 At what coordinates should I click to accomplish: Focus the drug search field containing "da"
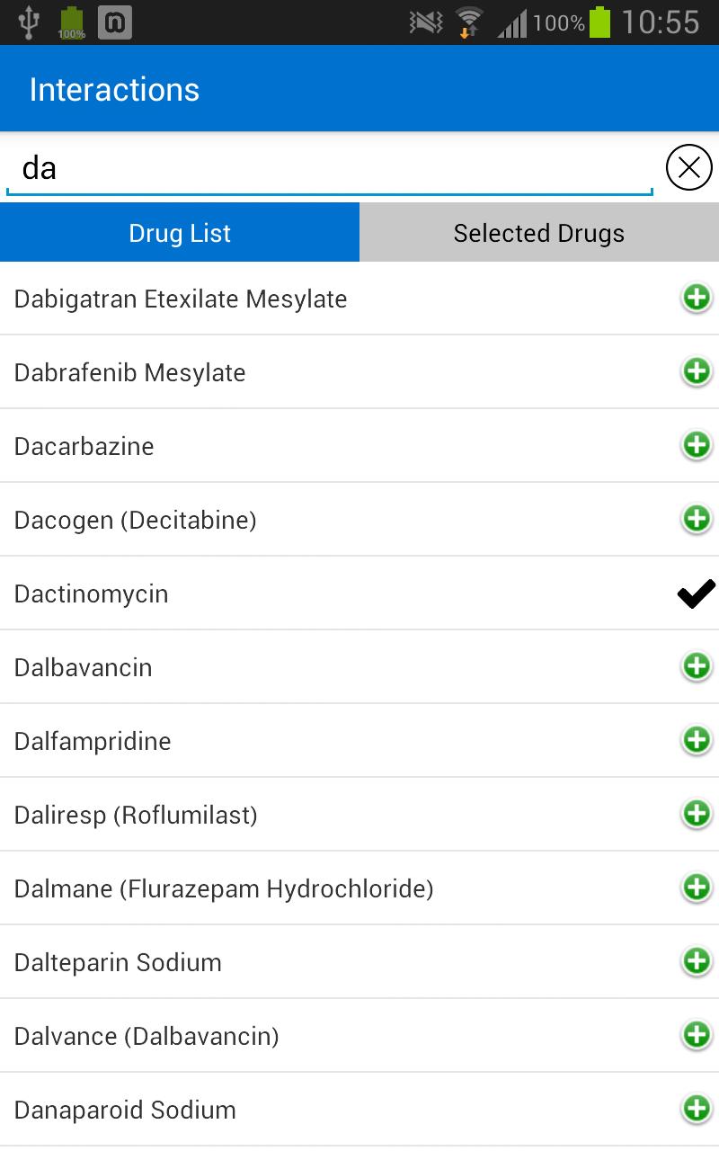[329, 168]
